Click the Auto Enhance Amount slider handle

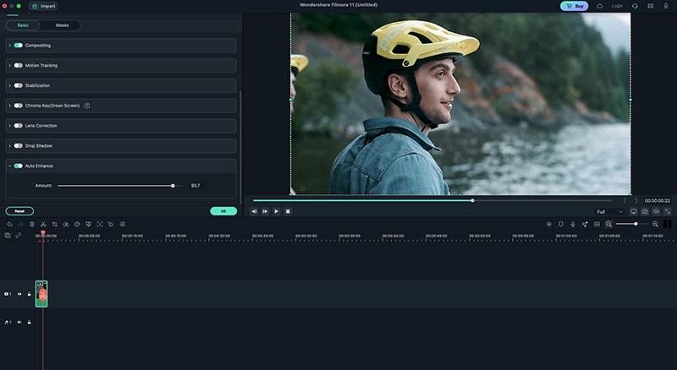point(173,186)
